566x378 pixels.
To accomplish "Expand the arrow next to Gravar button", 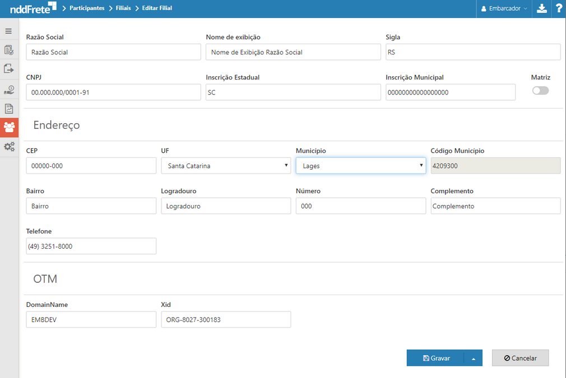I will coord(473,358).
